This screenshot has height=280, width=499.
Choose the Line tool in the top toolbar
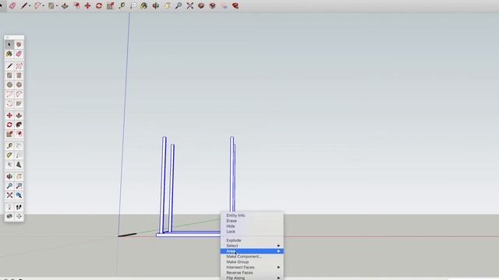click(24, 5)
